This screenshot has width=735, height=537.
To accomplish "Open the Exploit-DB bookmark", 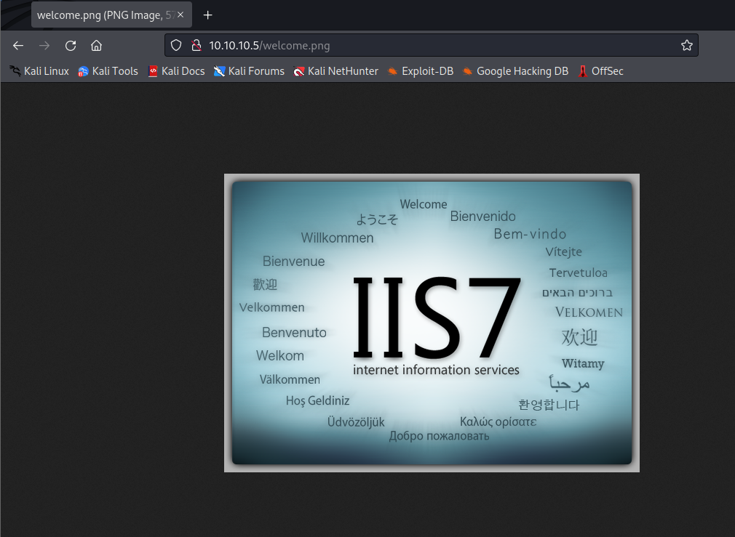I will pos(421,71).
